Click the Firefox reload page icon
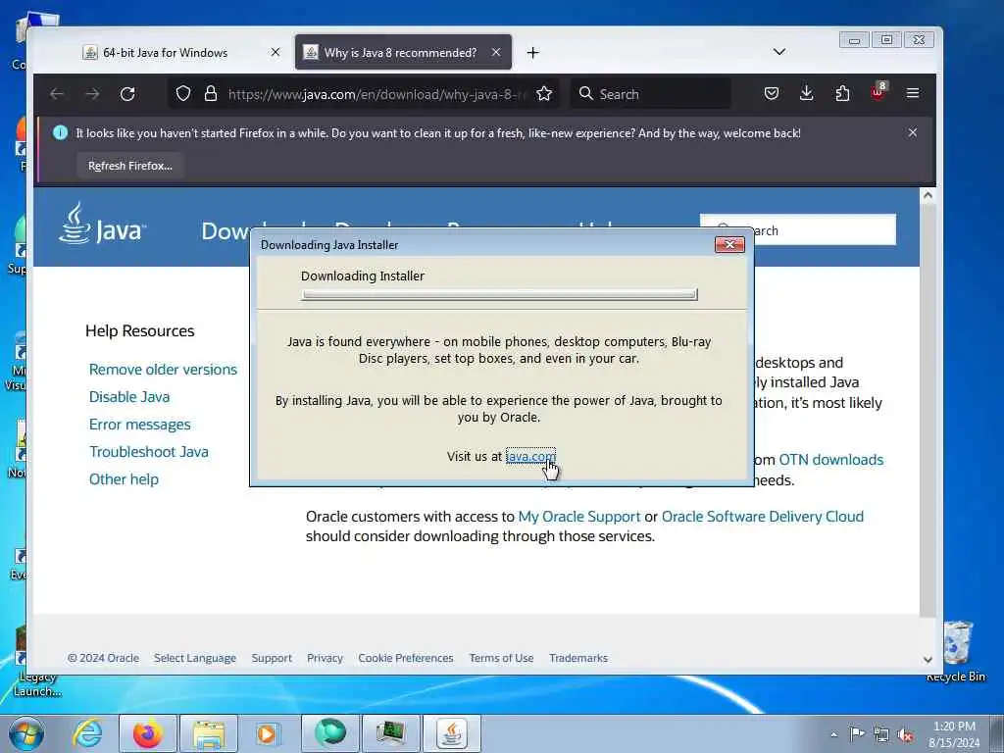 tap(127, 94)
